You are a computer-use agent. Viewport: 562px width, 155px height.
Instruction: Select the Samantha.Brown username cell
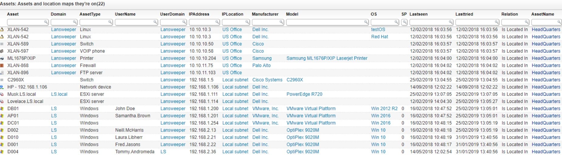(x=133, y=116)
